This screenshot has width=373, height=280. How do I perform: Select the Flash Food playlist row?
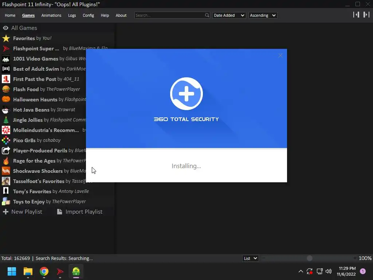[57, 89]
